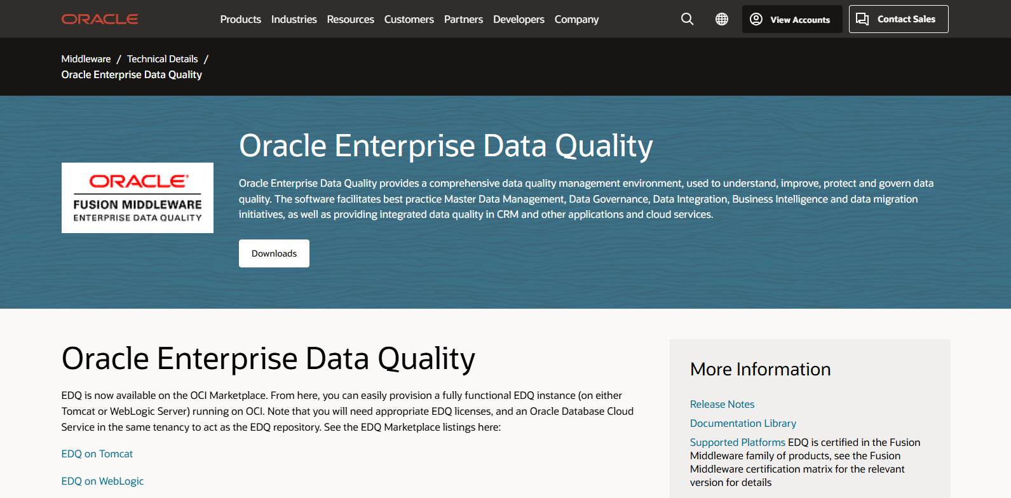Open the Industries menu

click(294, 19)
